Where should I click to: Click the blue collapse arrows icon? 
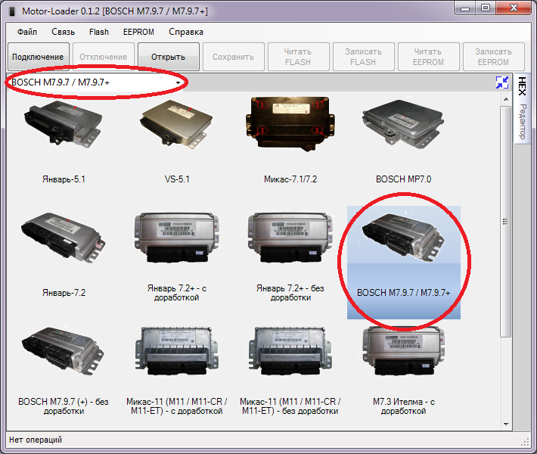(502, 82)
